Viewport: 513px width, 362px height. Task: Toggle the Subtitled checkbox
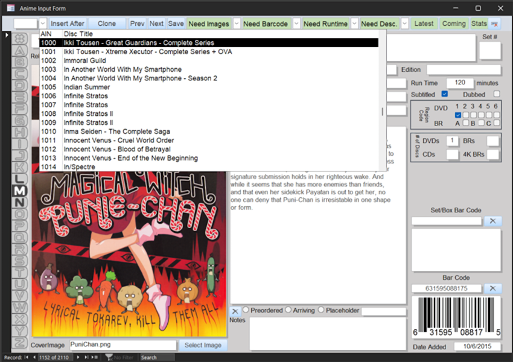444,94
